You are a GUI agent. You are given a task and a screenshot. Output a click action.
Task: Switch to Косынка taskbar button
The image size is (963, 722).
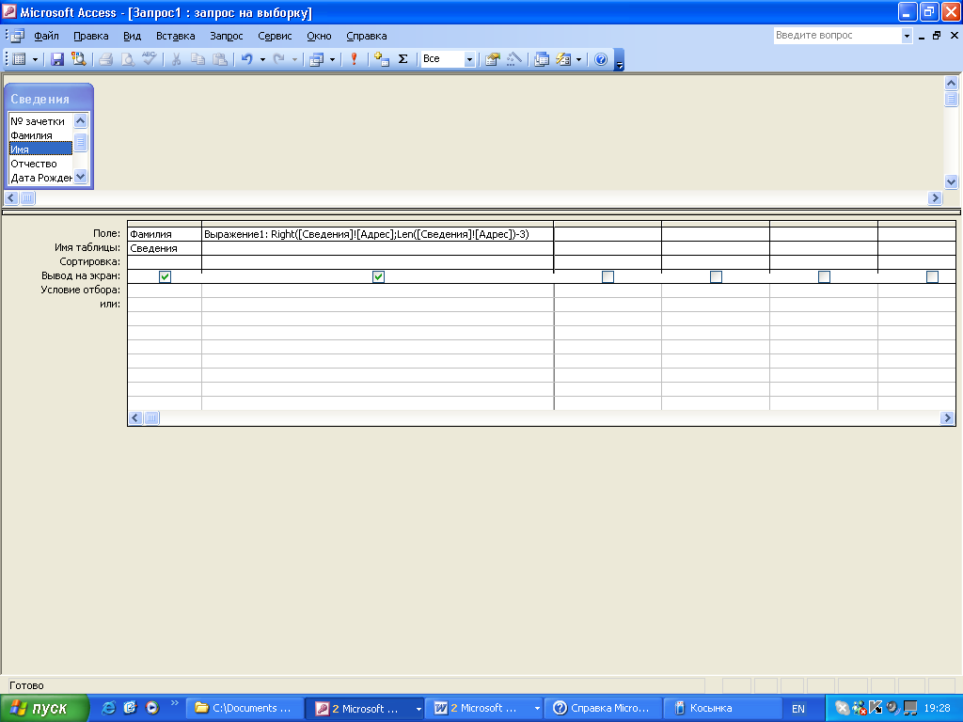pos(722,709)
